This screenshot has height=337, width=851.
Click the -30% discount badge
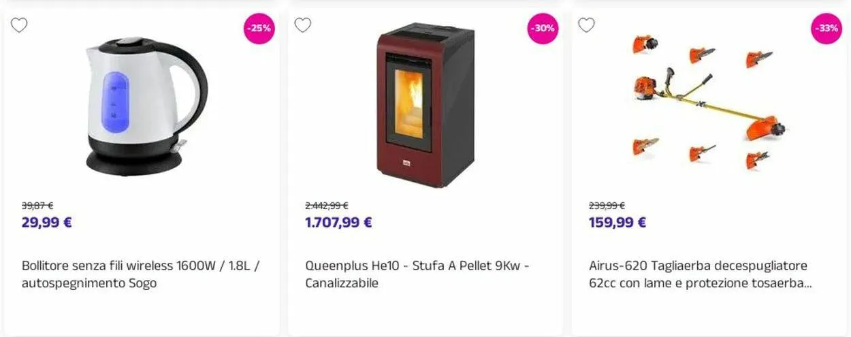543,29
